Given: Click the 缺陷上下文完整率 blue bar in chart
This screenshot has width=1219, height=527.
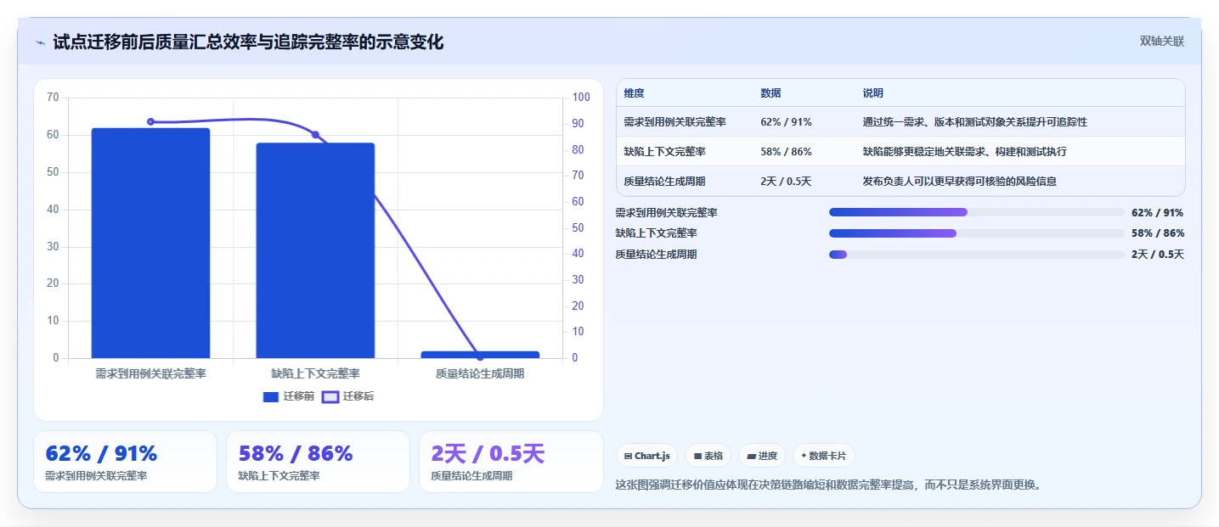Looking at the screenshot, I should tap(315, 250).
